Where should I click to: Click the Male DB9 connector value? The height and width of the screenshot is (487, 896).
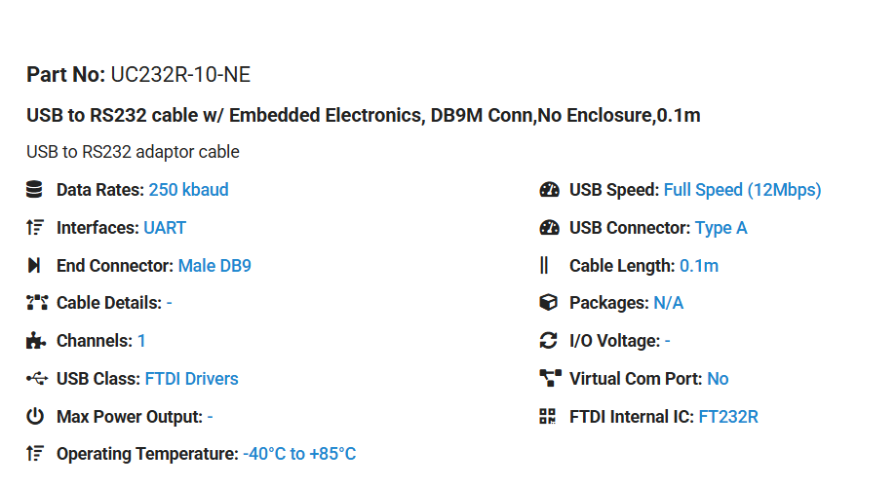pos(214,266)
